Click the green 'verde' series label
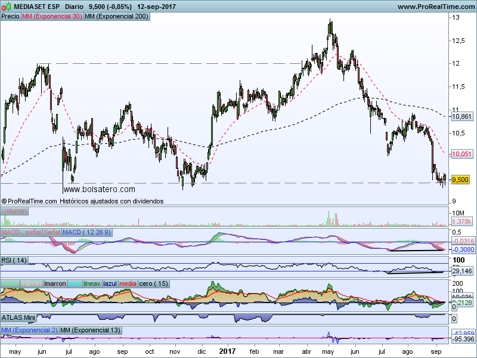This screenshot has width=477, height=358. pos(10,283)
